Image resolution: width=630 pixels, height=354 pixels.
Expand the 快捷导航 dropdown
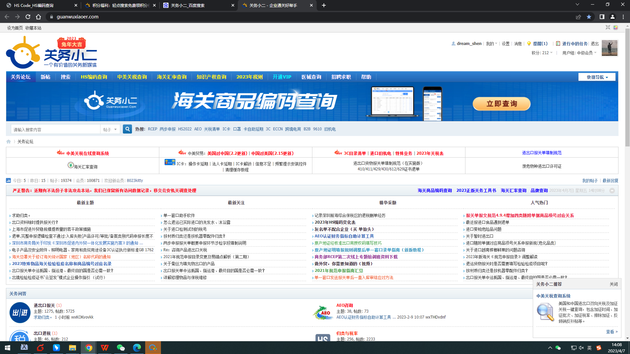coord(597,77)
